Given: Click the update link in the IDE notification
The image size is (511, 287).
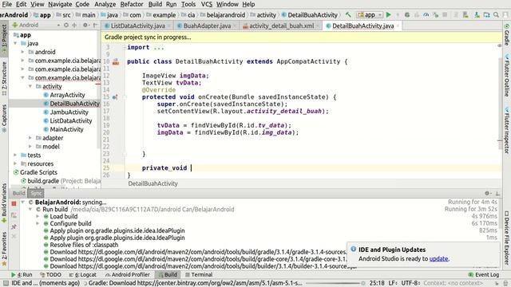Looking at the screenshot, I should [x=438, y=258].
